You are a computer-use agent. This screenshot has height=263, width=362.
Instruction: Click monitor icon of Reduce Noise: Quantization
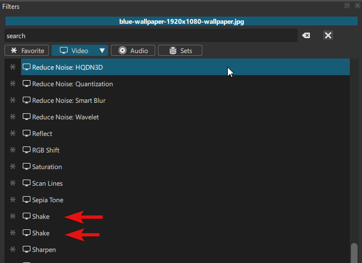[27, 83]
